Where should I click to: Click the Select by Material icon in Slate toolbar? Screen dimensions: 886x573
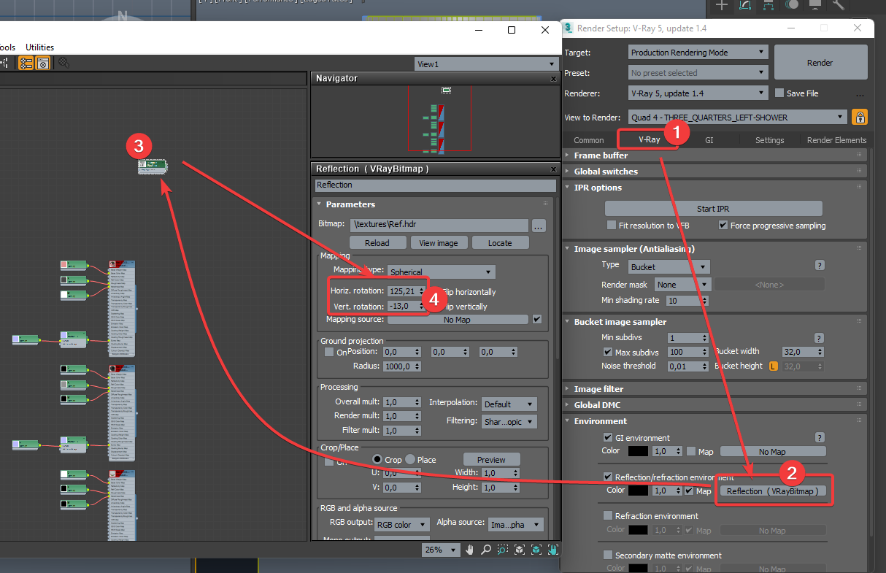pyautogui.click(x=64, y=64)
